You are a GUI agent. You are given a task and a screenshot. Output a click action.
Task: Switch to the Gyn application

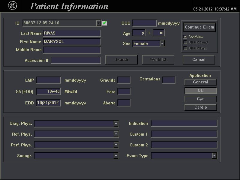200,99
